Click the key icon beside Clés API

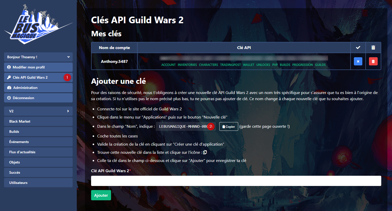(x=9, y=77)
